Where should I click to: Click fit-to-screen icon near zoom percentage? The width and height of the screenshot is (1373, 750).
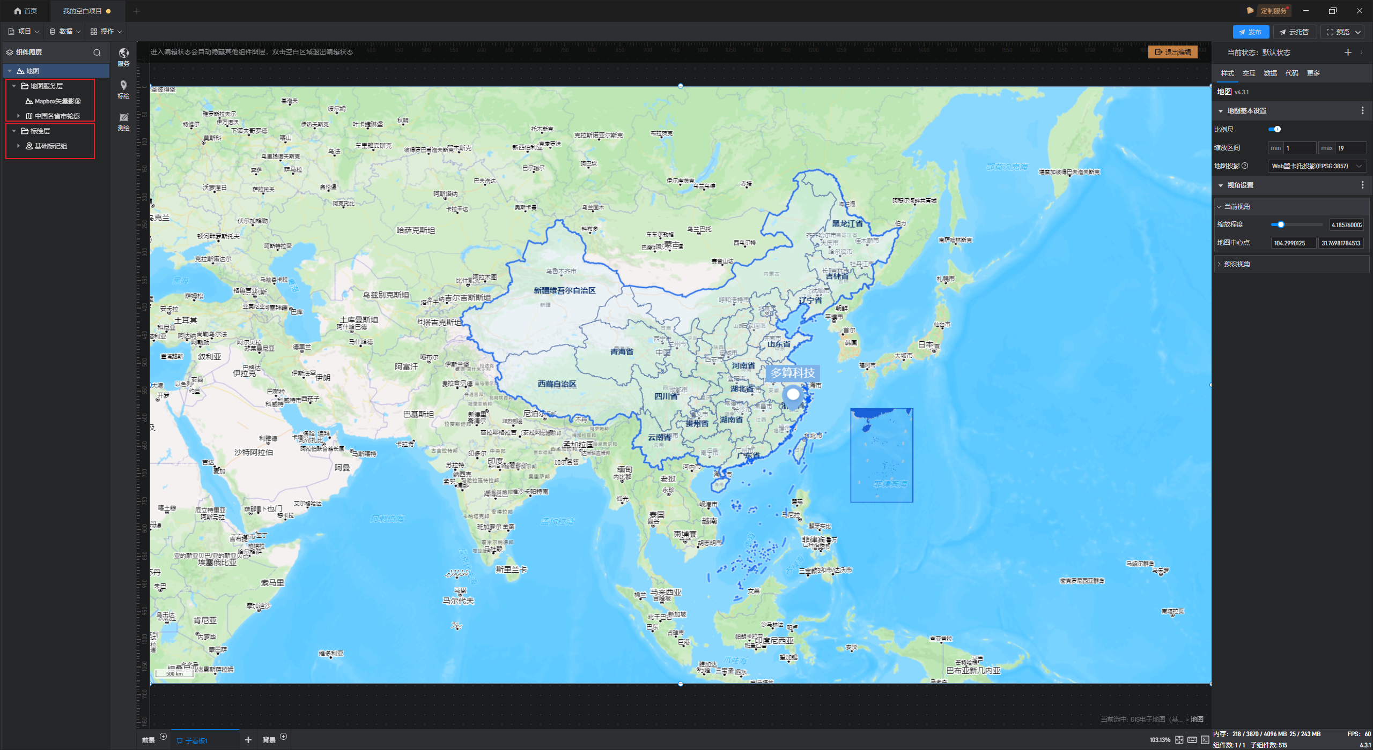[1179, 740]
